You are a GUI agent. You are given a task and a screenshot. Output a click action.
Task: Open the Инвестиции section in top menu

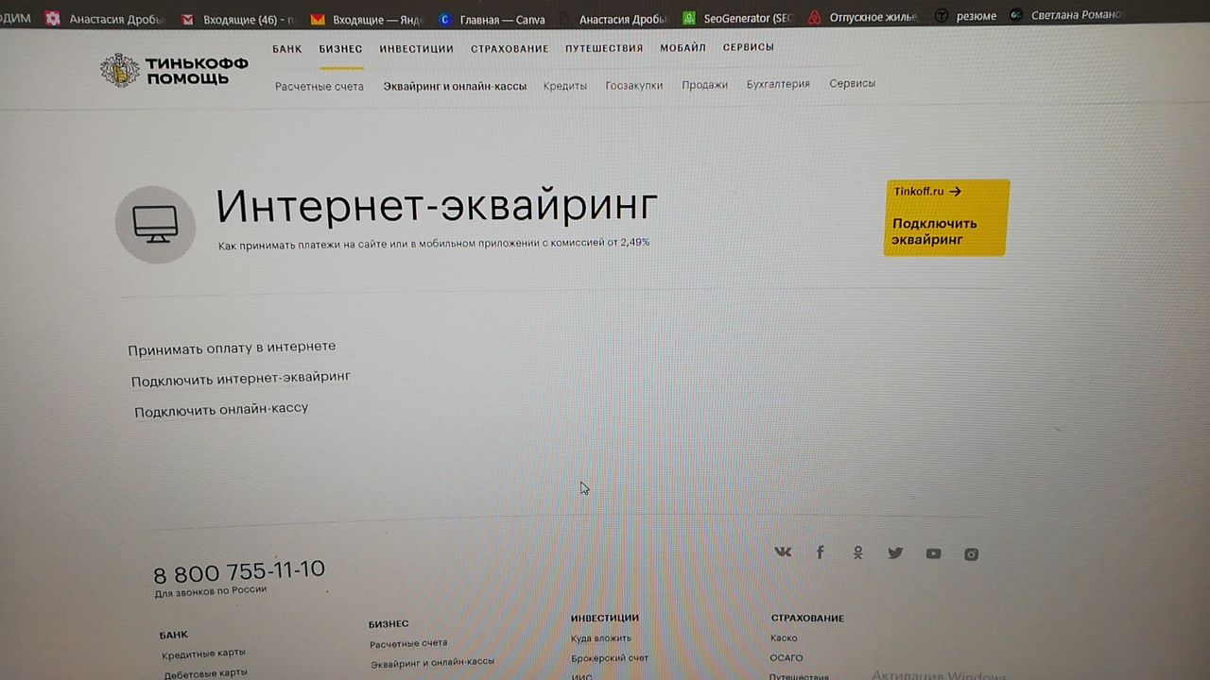coord(416,49)
